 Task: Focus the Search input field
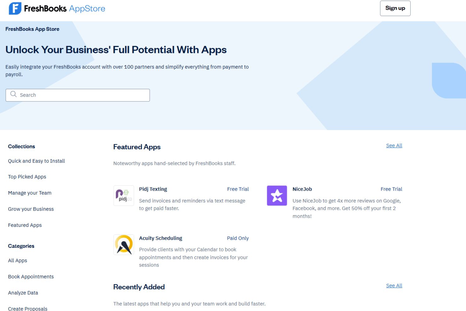[x=78, y=95]
